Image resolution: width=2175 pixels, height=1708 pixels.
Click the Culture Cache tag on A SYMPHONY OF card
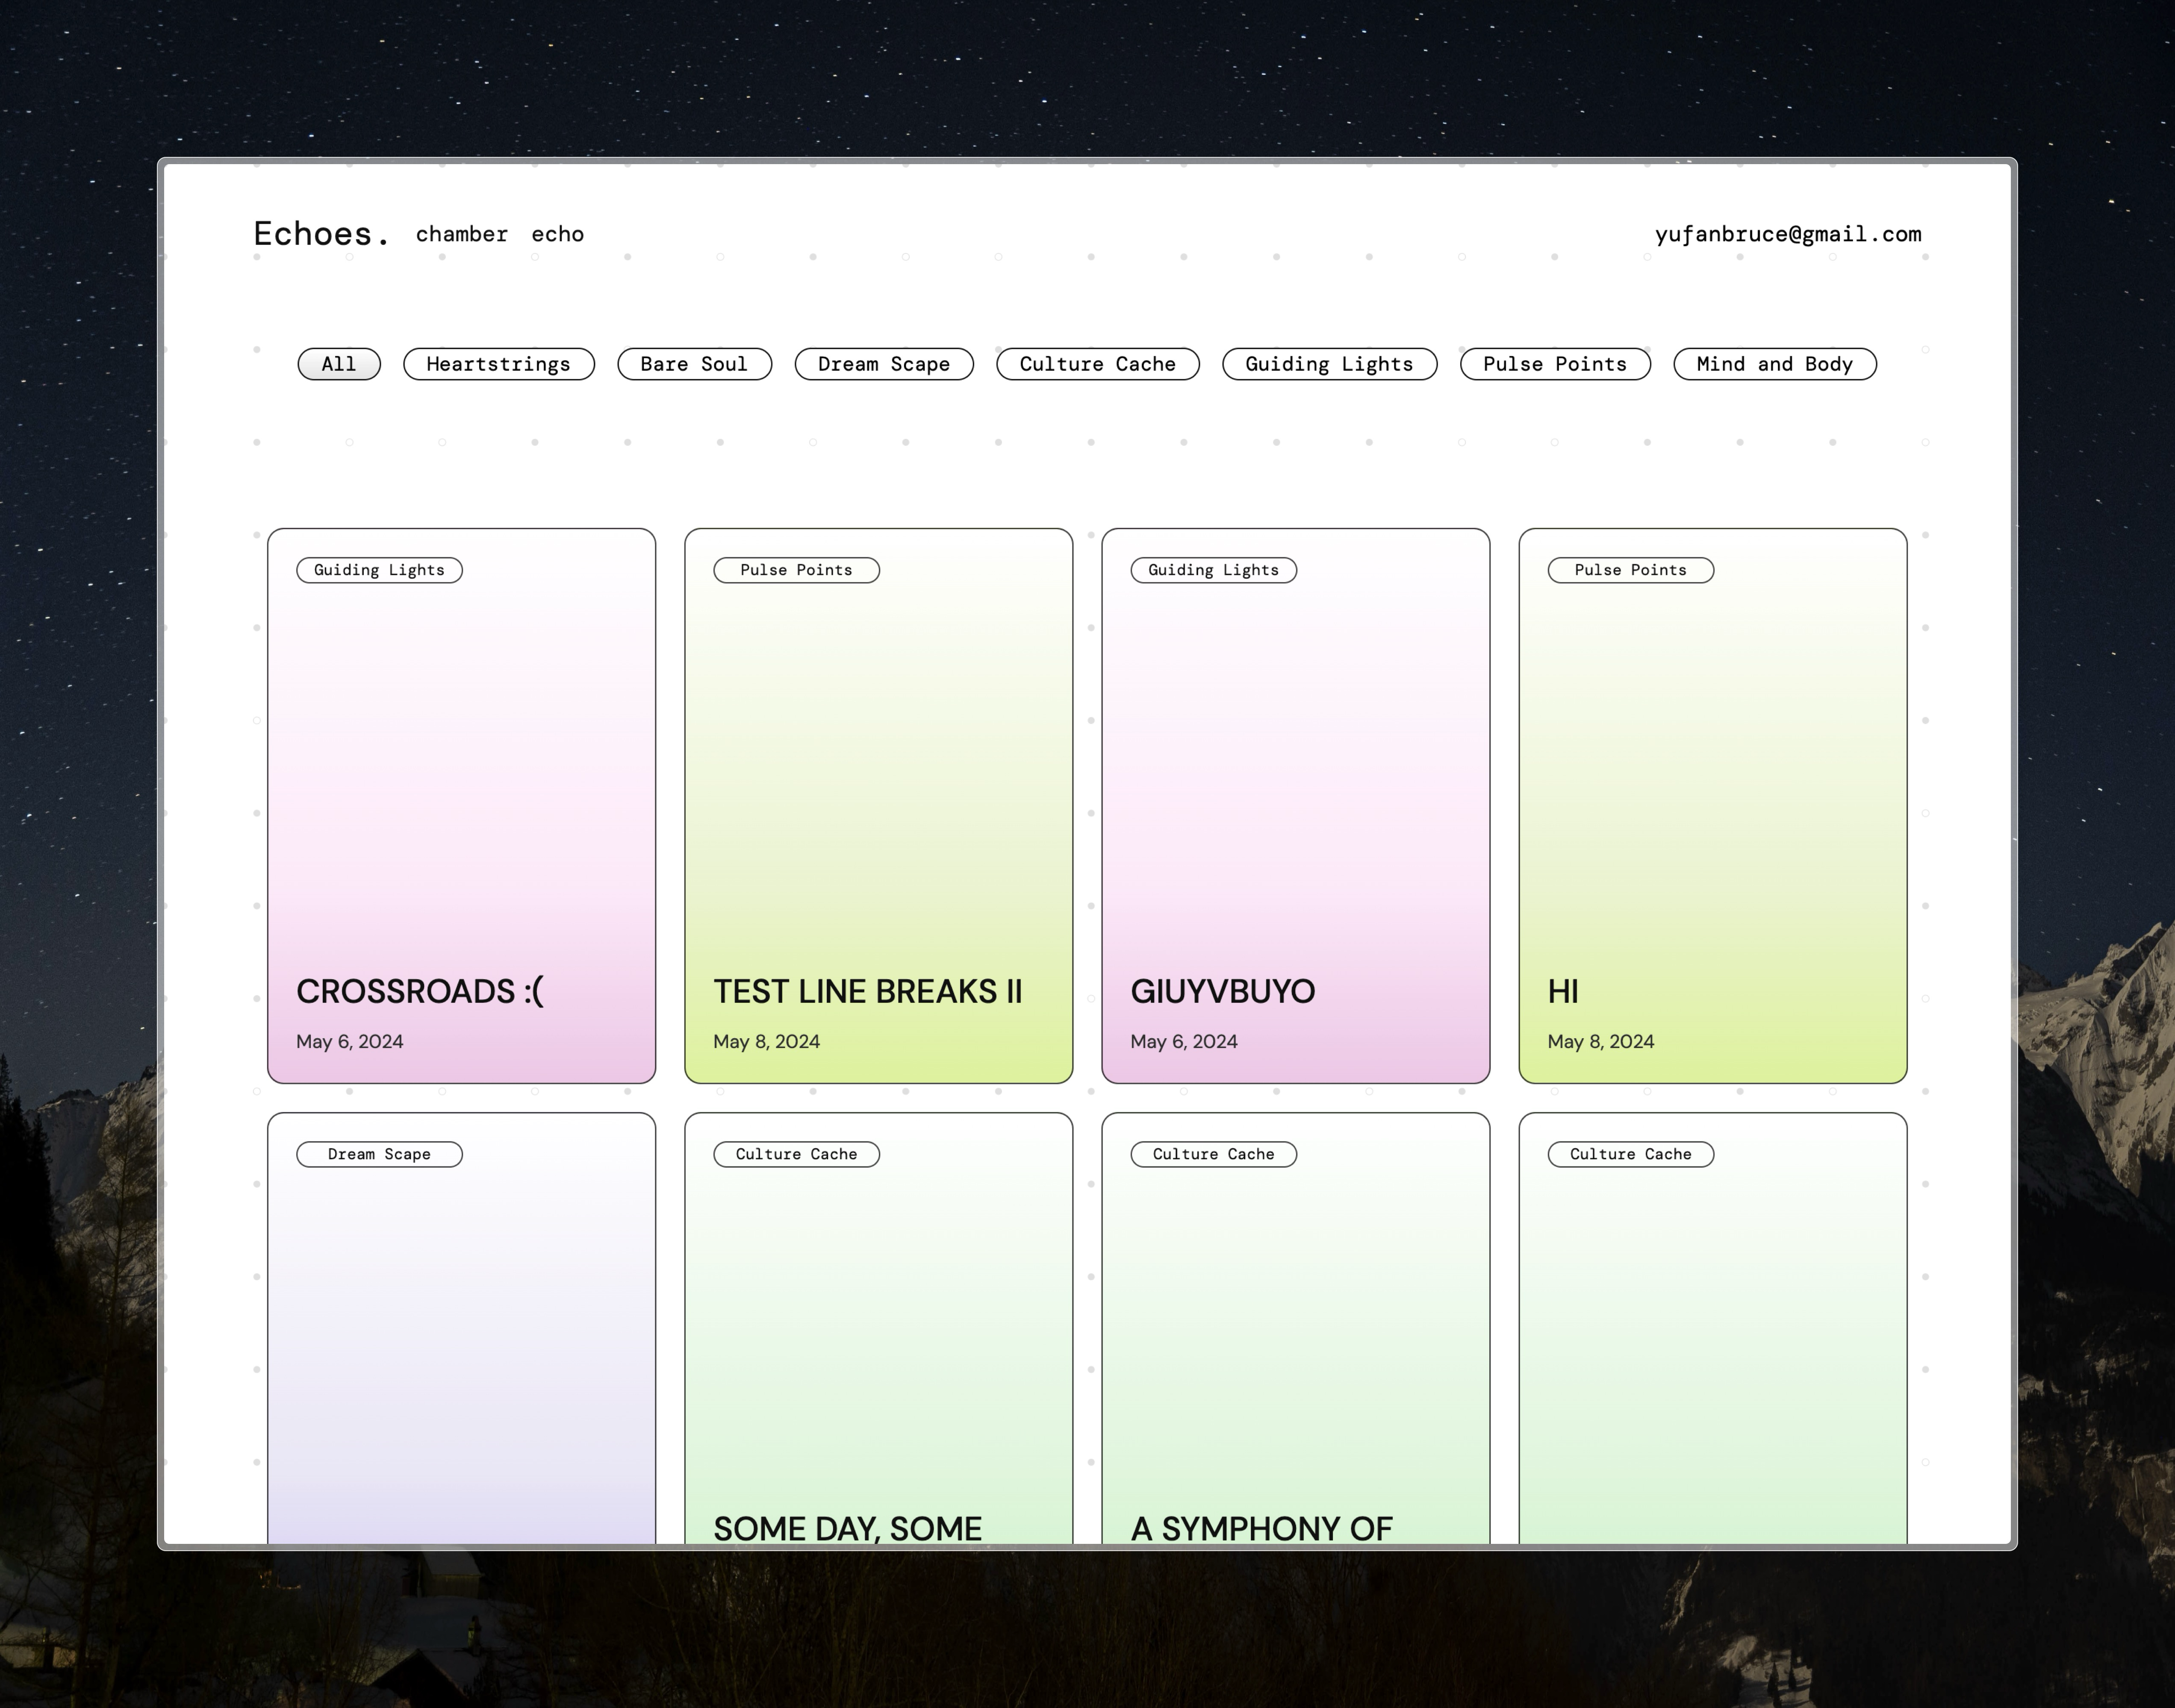click(x=1213, y=1154)
